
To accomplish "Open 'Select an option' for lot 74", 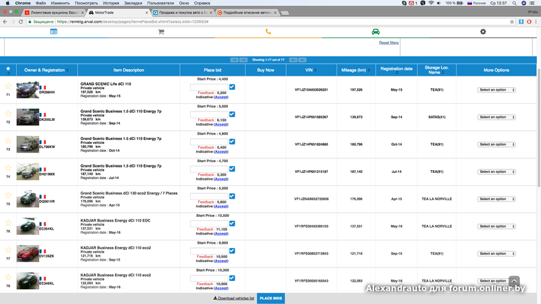I will click(496, 172).
